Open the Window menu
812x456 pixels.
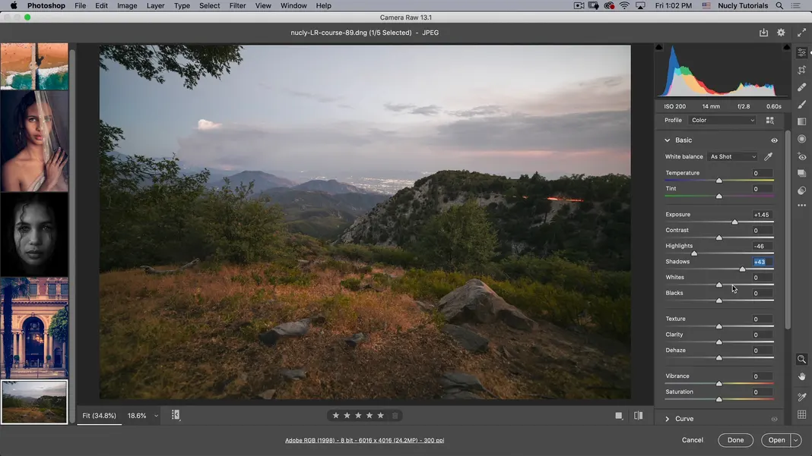click(293, 5)
